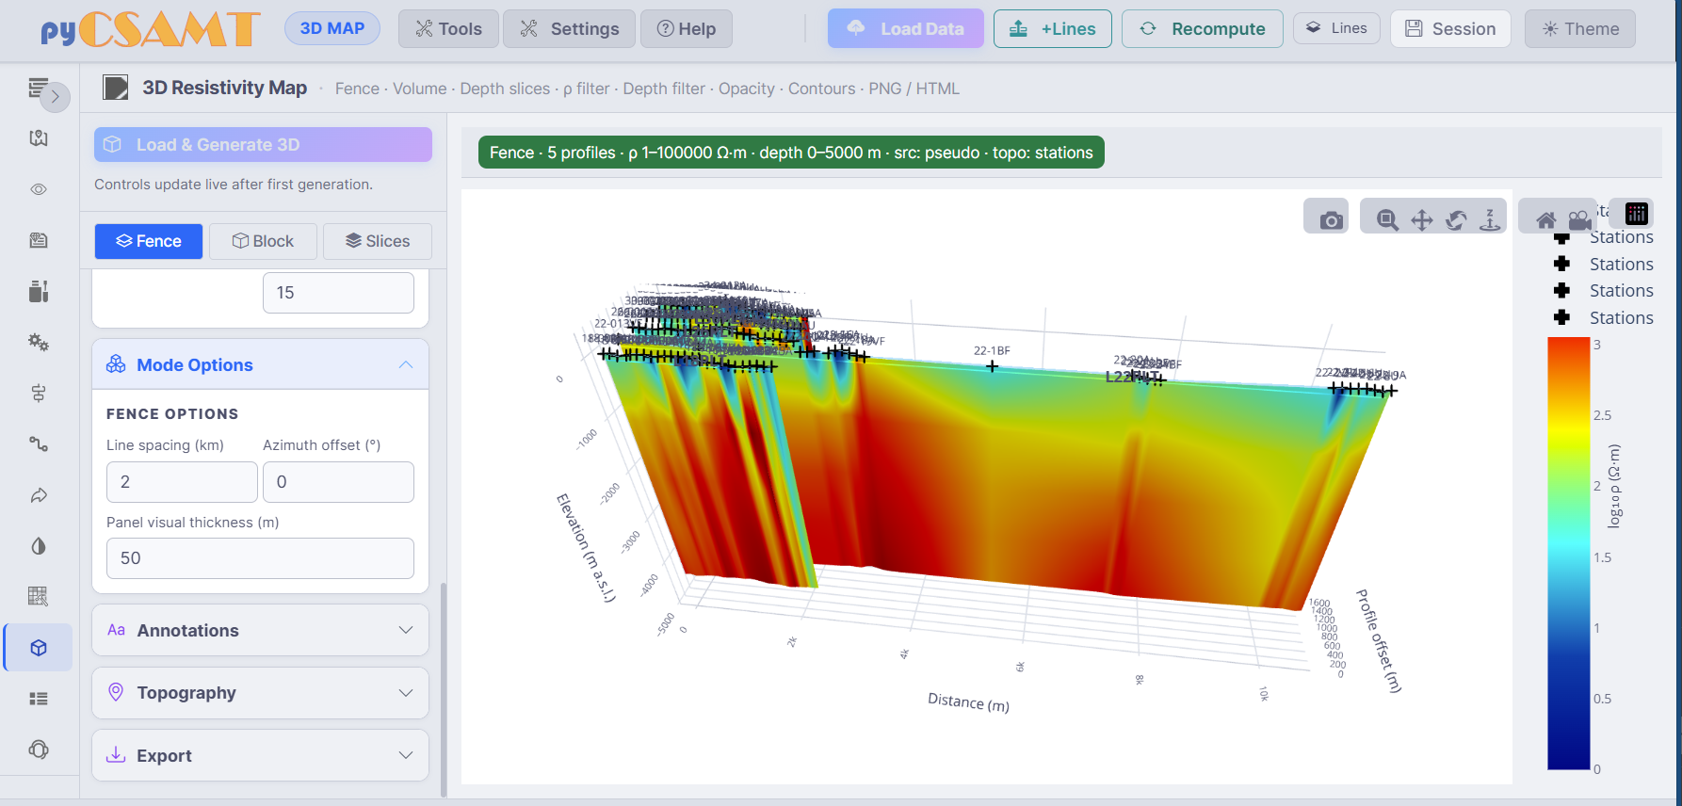Click the 'Elevation (m a.s.l.)' axis title

click(586, 547)
